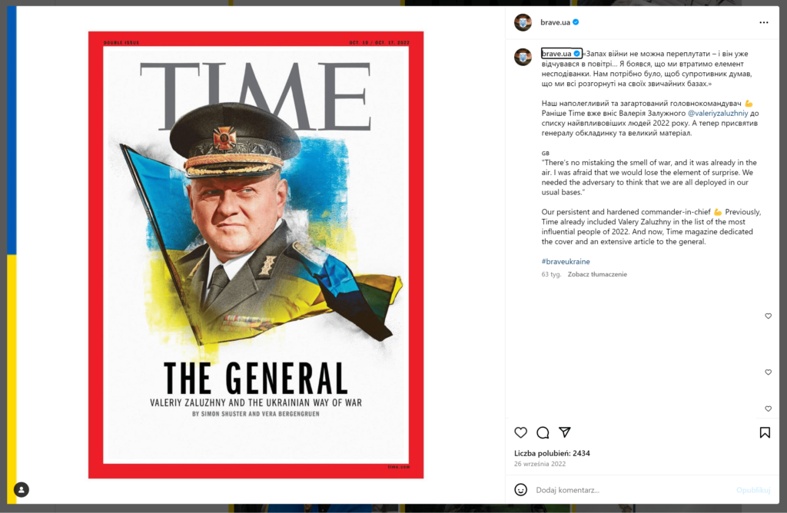Open brave.ua profile picture in header
The image size is (787, 513).
pos(523,22)
